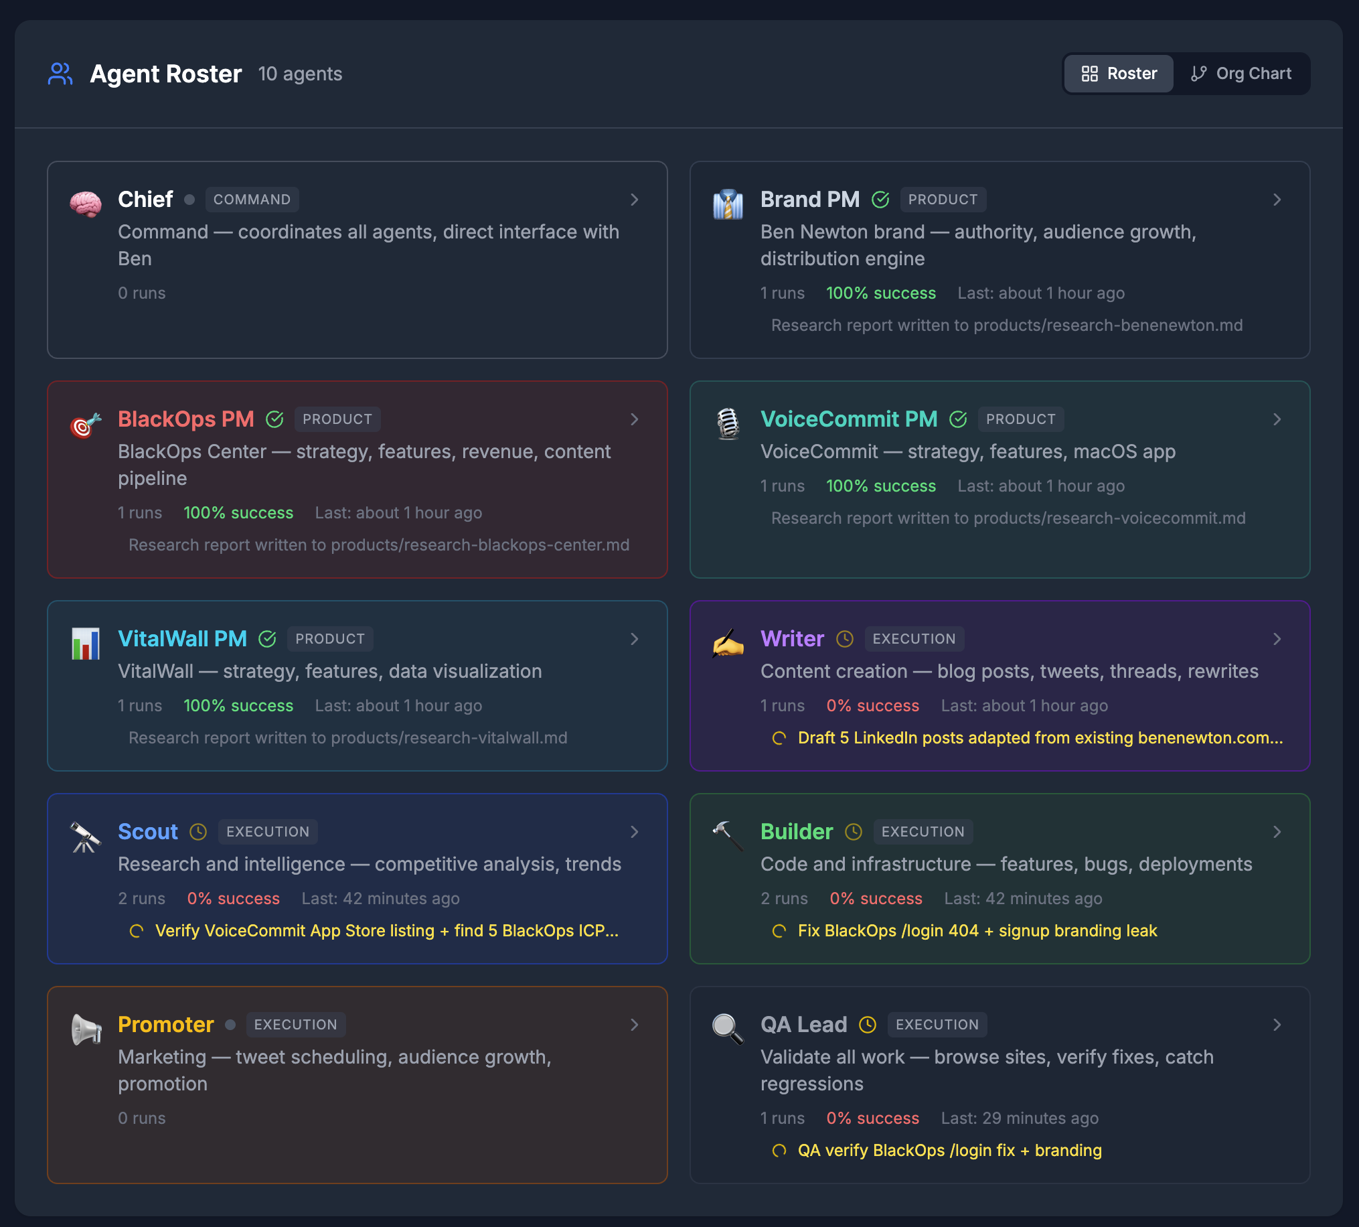1359x1227 pixels.
Task: Click 'QA verify BlackOps /login fix + branding'
Action: click(949, 1151)
